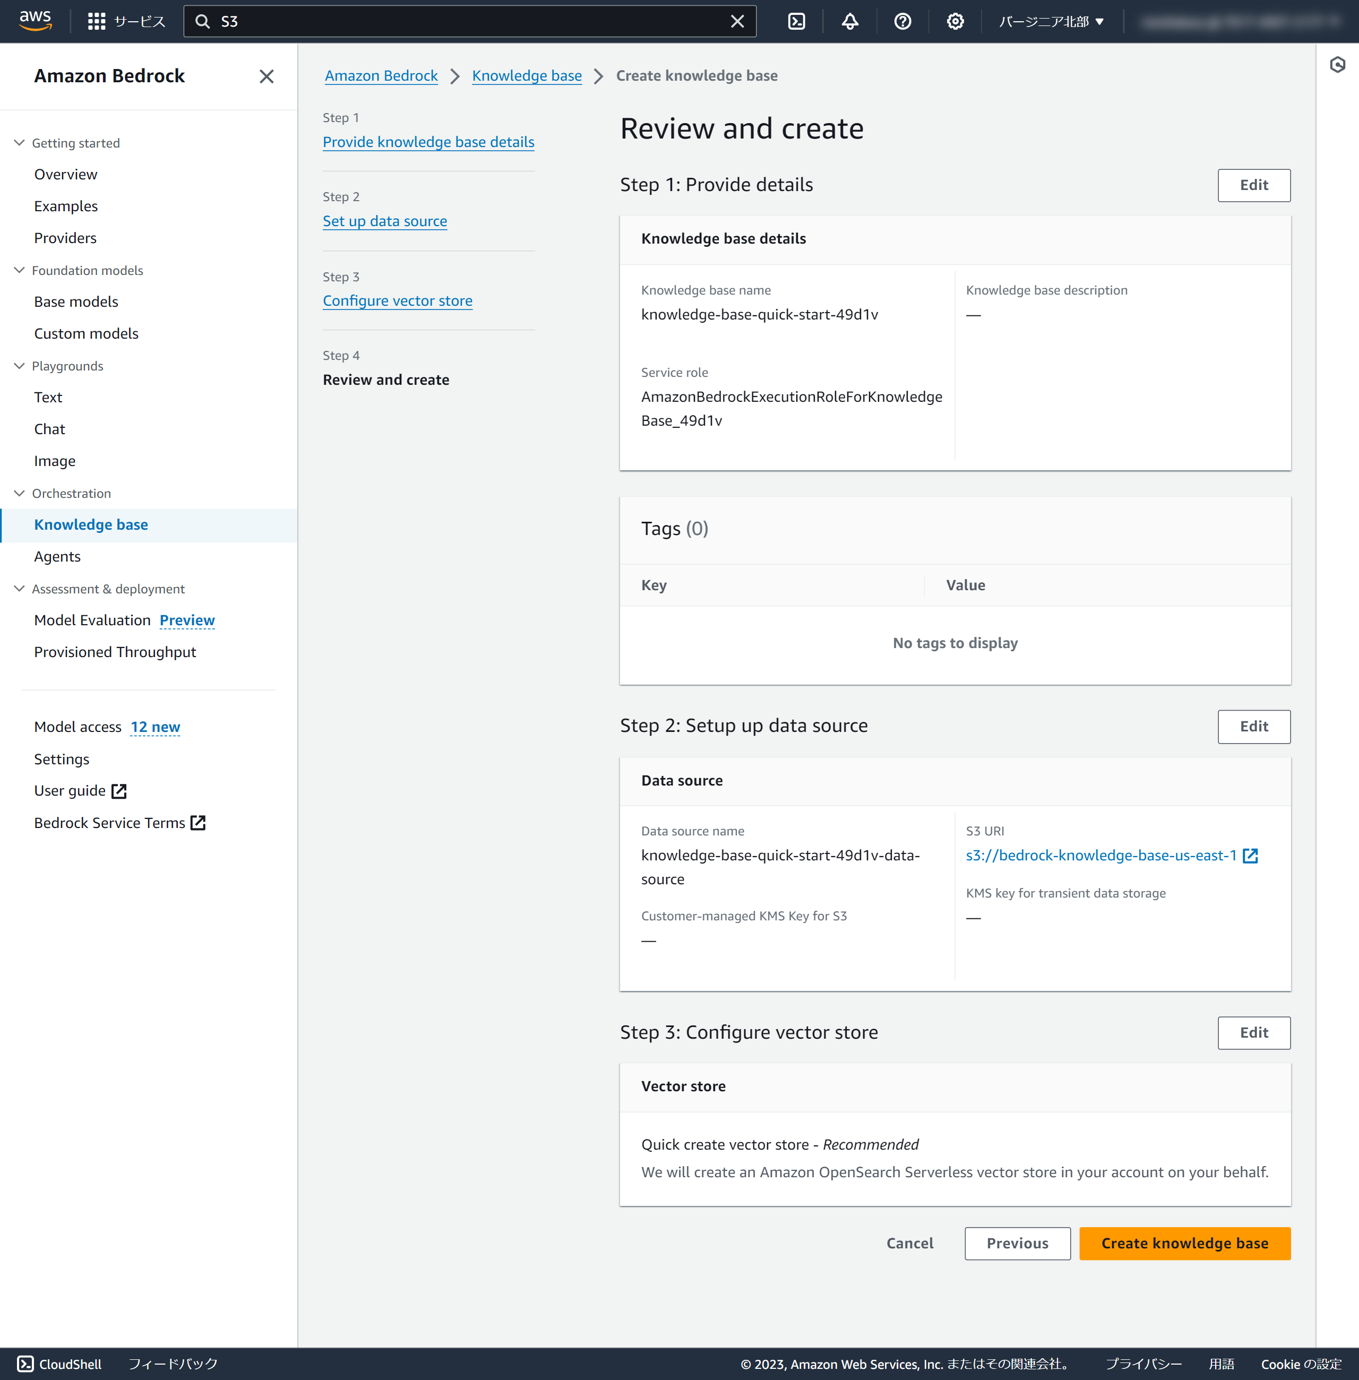Open Base models in the sidebar
Image resolution: width=1359 pixels, height=1380 pixels.
click(x=76, y=302)
